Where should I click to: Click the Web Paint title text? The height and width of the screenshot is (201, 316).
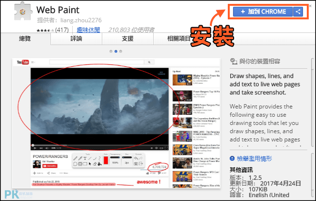(58, 10)
